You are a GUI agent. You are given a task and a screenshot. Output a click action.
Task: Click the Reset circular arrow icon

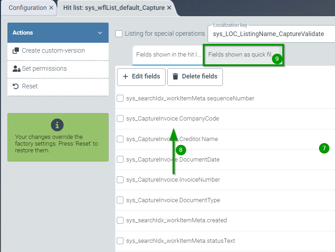click(x=16, y=86)
